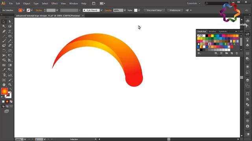This screenshot has width=252, height=141.
Task: Swap fill and stroke colors
Action: tap(11, 89)
